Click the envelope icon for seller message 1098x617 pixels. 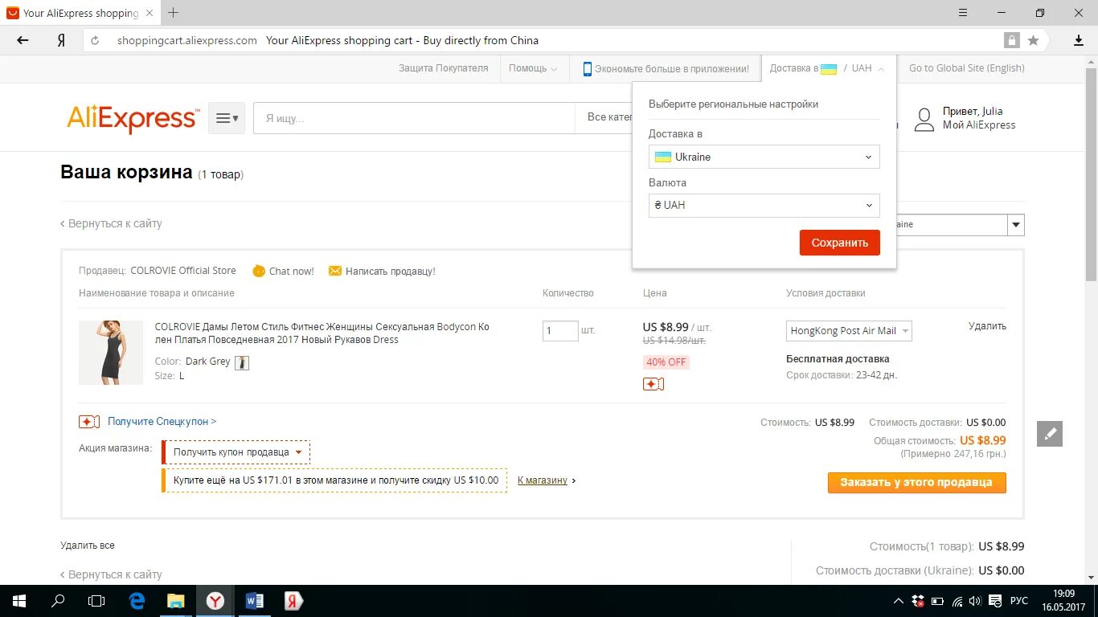(x=335, y=271)
